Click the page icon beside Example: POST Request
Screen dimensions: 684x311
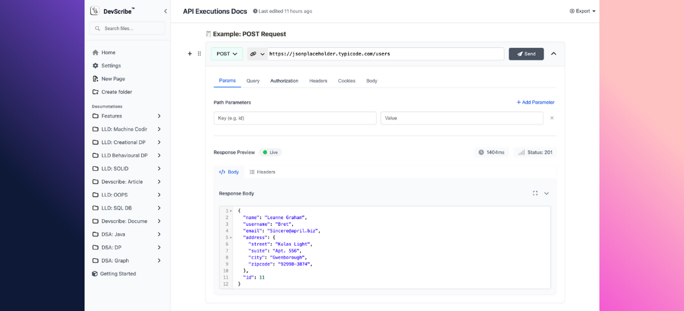coord(208,34)
